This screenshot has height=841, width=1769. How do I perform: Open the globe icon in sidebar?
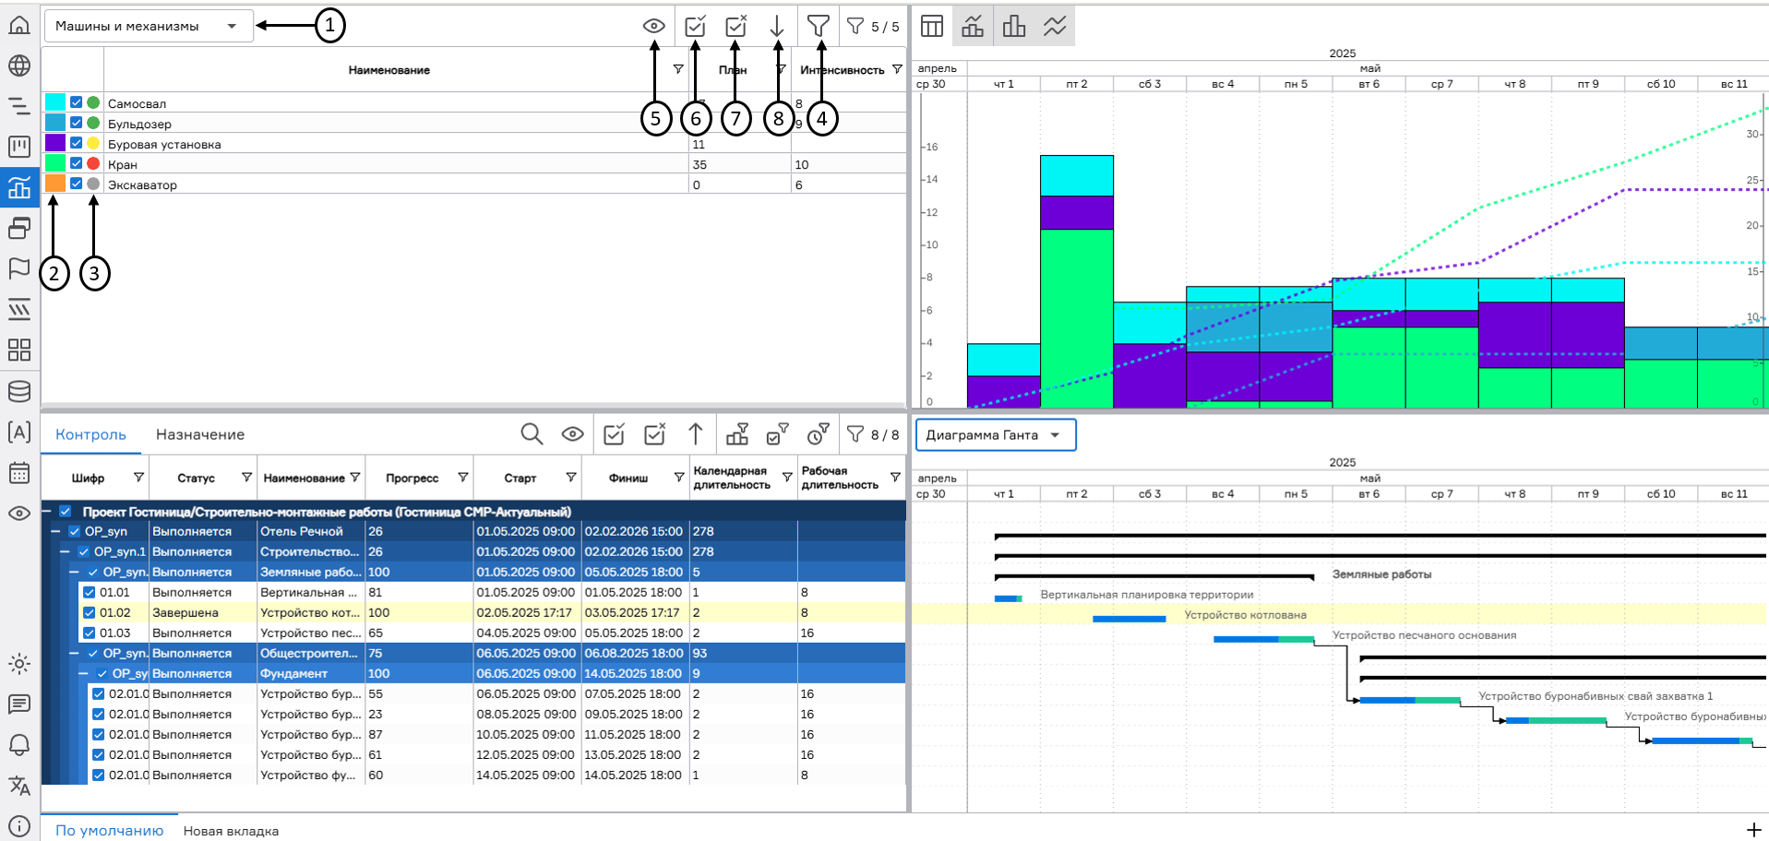[19, 65]
